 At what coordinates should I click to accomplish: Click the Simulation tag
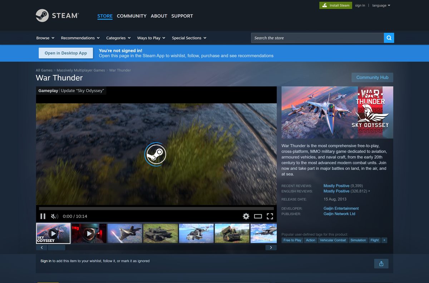(358, 240)
